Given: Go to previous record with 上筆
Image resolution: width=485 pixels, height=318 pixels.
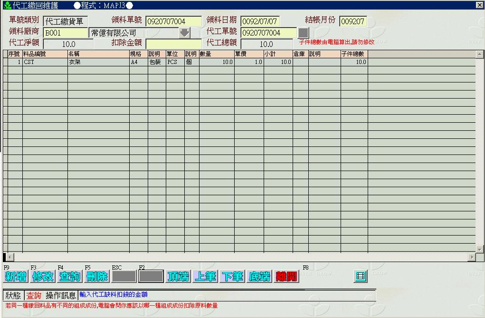Looking at the screenshot, I should pyautogui.click(x=205, y=277).
